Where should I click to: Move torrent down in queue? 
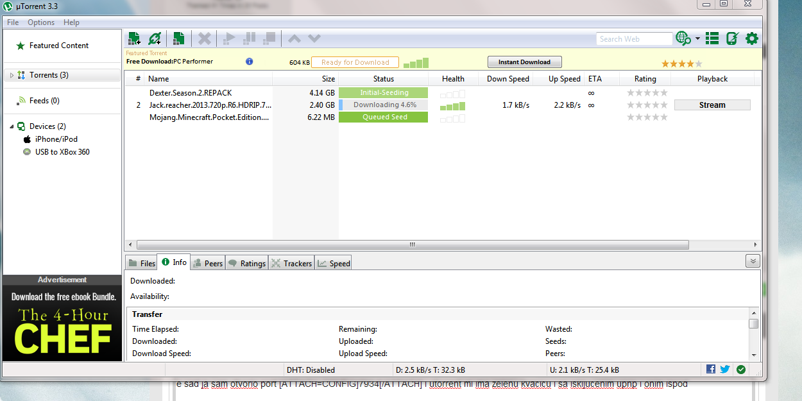(x=314, y=38)
